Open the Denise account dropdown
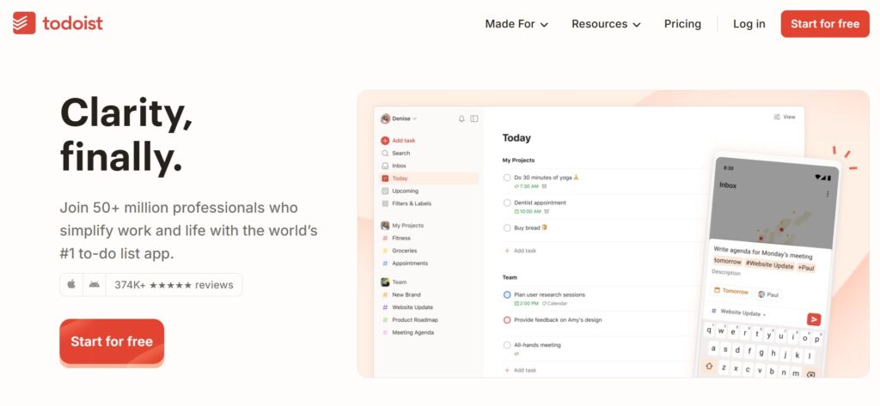This screenshot has height=406, width=880. coord(399,118)
